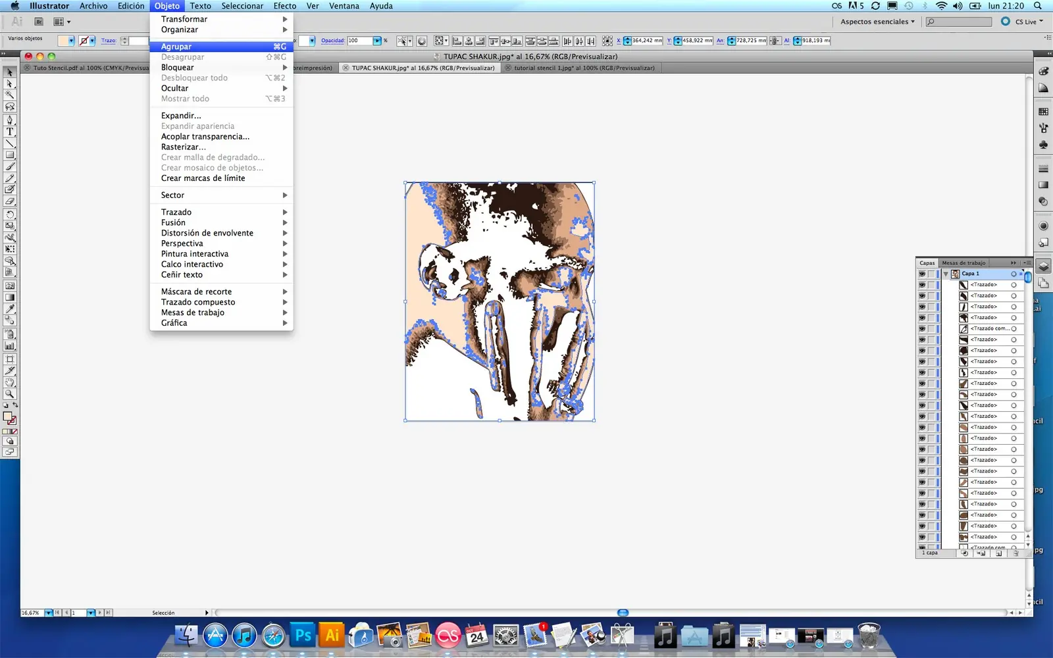Select the Direct Selection tool
Image resolution: width=1053 pixels, height=658 pixels.
10,84
